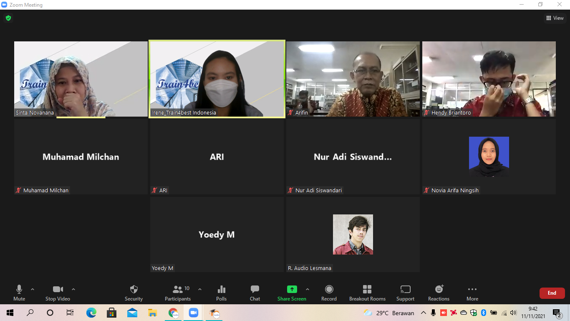Screen dimensions: 570x321
Task: Open the Polls panel
Action: point(221,293)
